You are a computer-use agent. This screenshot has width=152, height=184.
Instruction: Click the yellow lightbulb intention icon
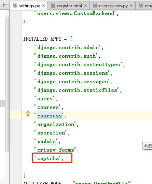(x=28, y=114)
